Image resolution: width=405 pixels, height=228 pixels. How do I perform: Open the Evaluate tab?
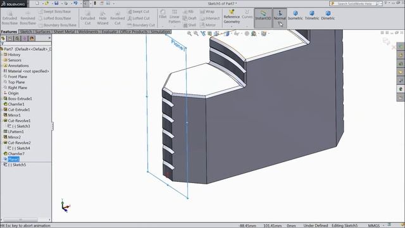click(x=109, y=32)
